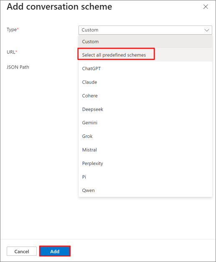
Task: Open the Type dropdown showing Custom
Action: 145,30
